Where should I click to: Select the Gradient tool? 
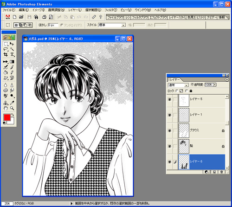(12, 62)
